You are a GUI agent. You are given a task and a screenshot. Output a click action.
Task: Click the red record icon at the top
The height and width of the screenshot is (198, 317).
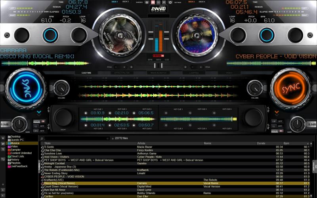pyautogui.click(x=153, y=2)
